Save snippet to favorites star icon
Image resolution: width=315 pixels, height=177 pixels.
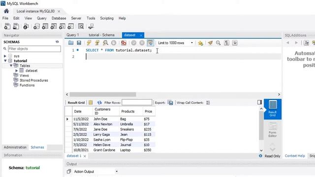tap(200, 43)
